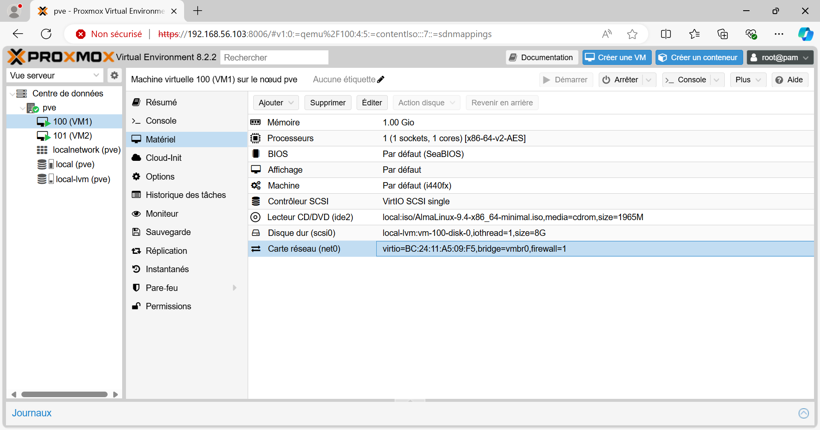The image size is (820, 430).
Task: Expand the Pare-feu submenu arrow
Action: pos(234,288)
